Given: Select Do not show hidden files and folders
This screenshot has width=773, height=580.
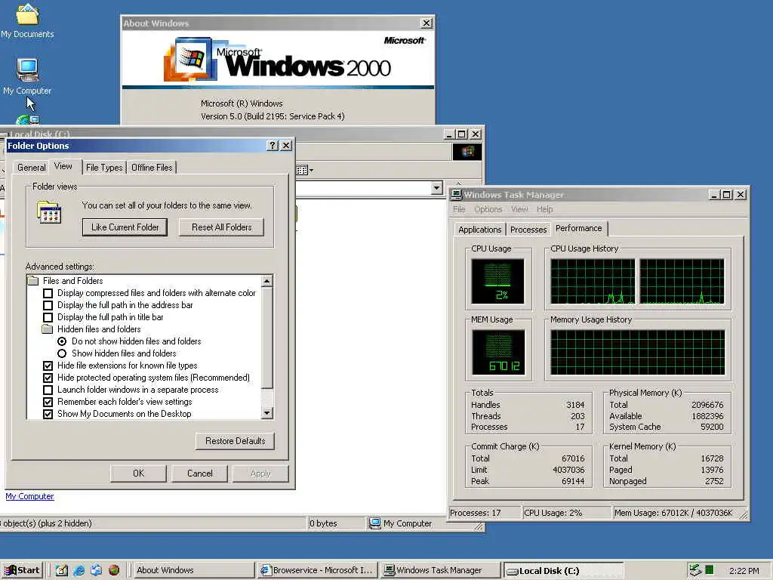Looking at the screenshot, I should pyautogui.click(x=62, y=341).
